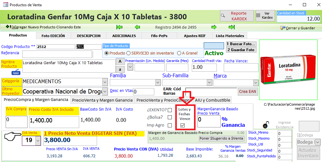Uncheck the Lotes y Fechas Vence checkbox
Screen dimensions: 322x162
click(x=182, y=125)
